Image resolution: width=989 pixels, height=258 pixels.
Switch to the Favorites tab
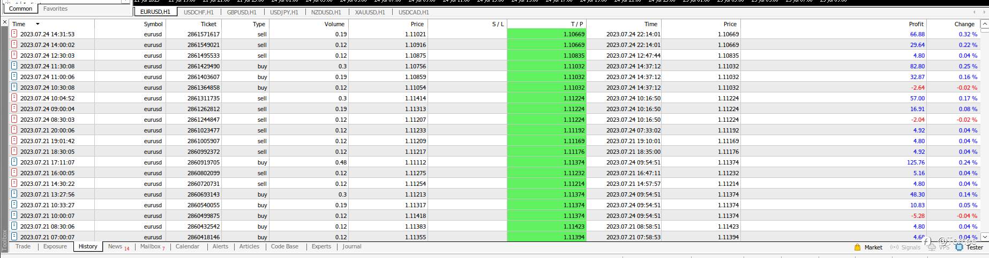tap(55, 9)
